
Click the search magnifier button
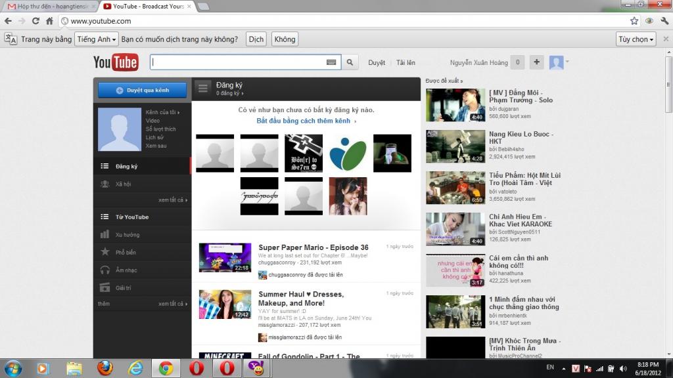[350, 62]
